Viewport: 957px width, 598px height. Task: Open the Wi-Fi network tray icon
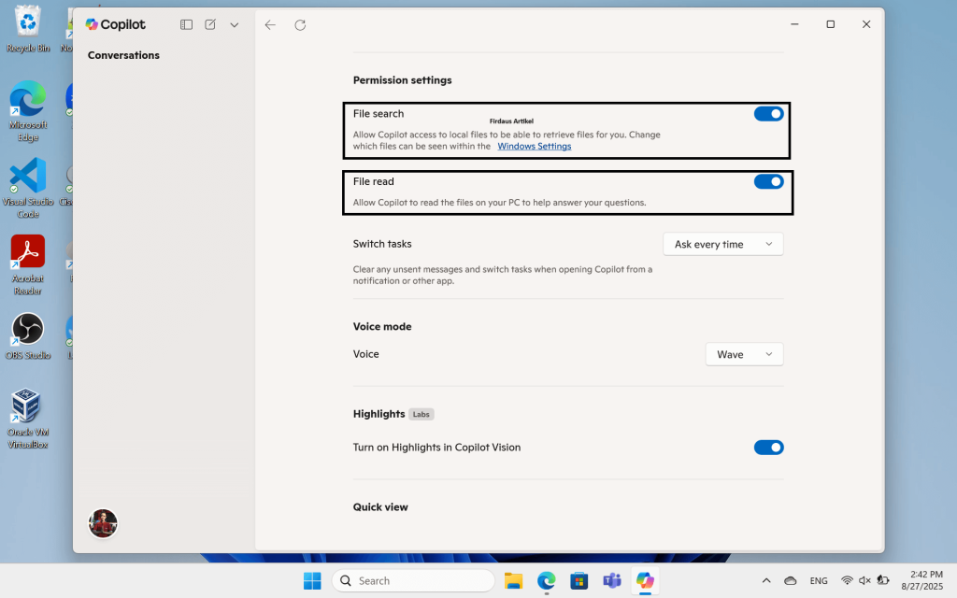coord(847,581)
